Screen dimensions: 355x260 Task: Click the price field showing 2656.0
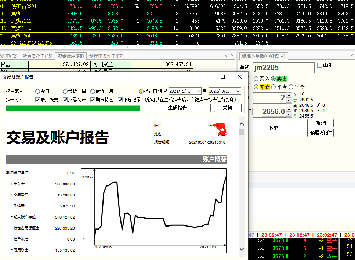[x=269, y=112]
